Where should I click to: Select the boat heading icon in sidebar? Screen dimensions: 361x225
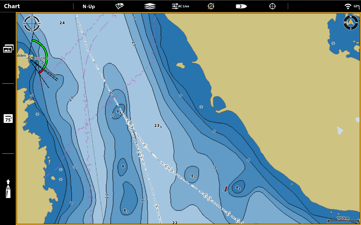click(8, 188)
